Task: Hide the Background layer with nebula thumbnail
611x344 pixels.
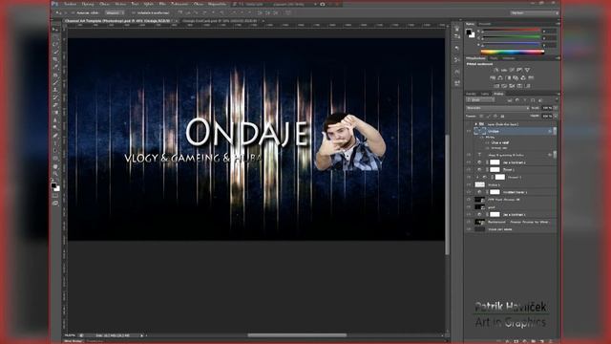Action: click(x=469, y=222)
